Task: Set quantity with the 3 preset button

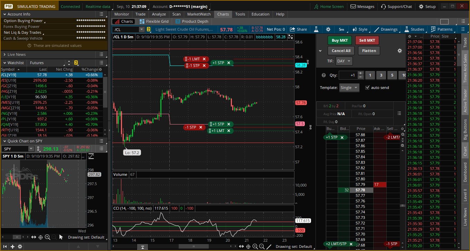Action: pyautogui.click(x=381, y=75)
